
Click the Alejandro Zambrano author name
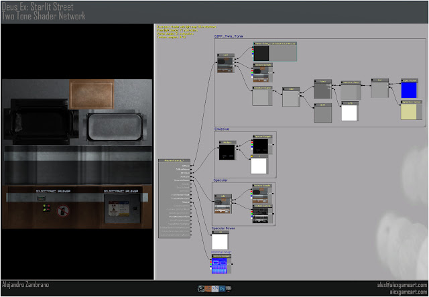(25, 285)
